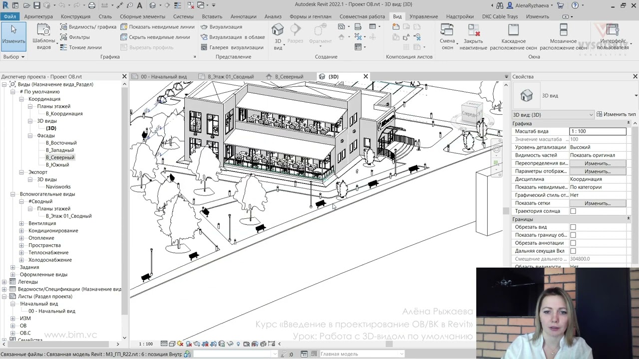Click the Text (A) tool in quick access toolbar
Viewport: 639px width, 359px height.
pos(140,5)
